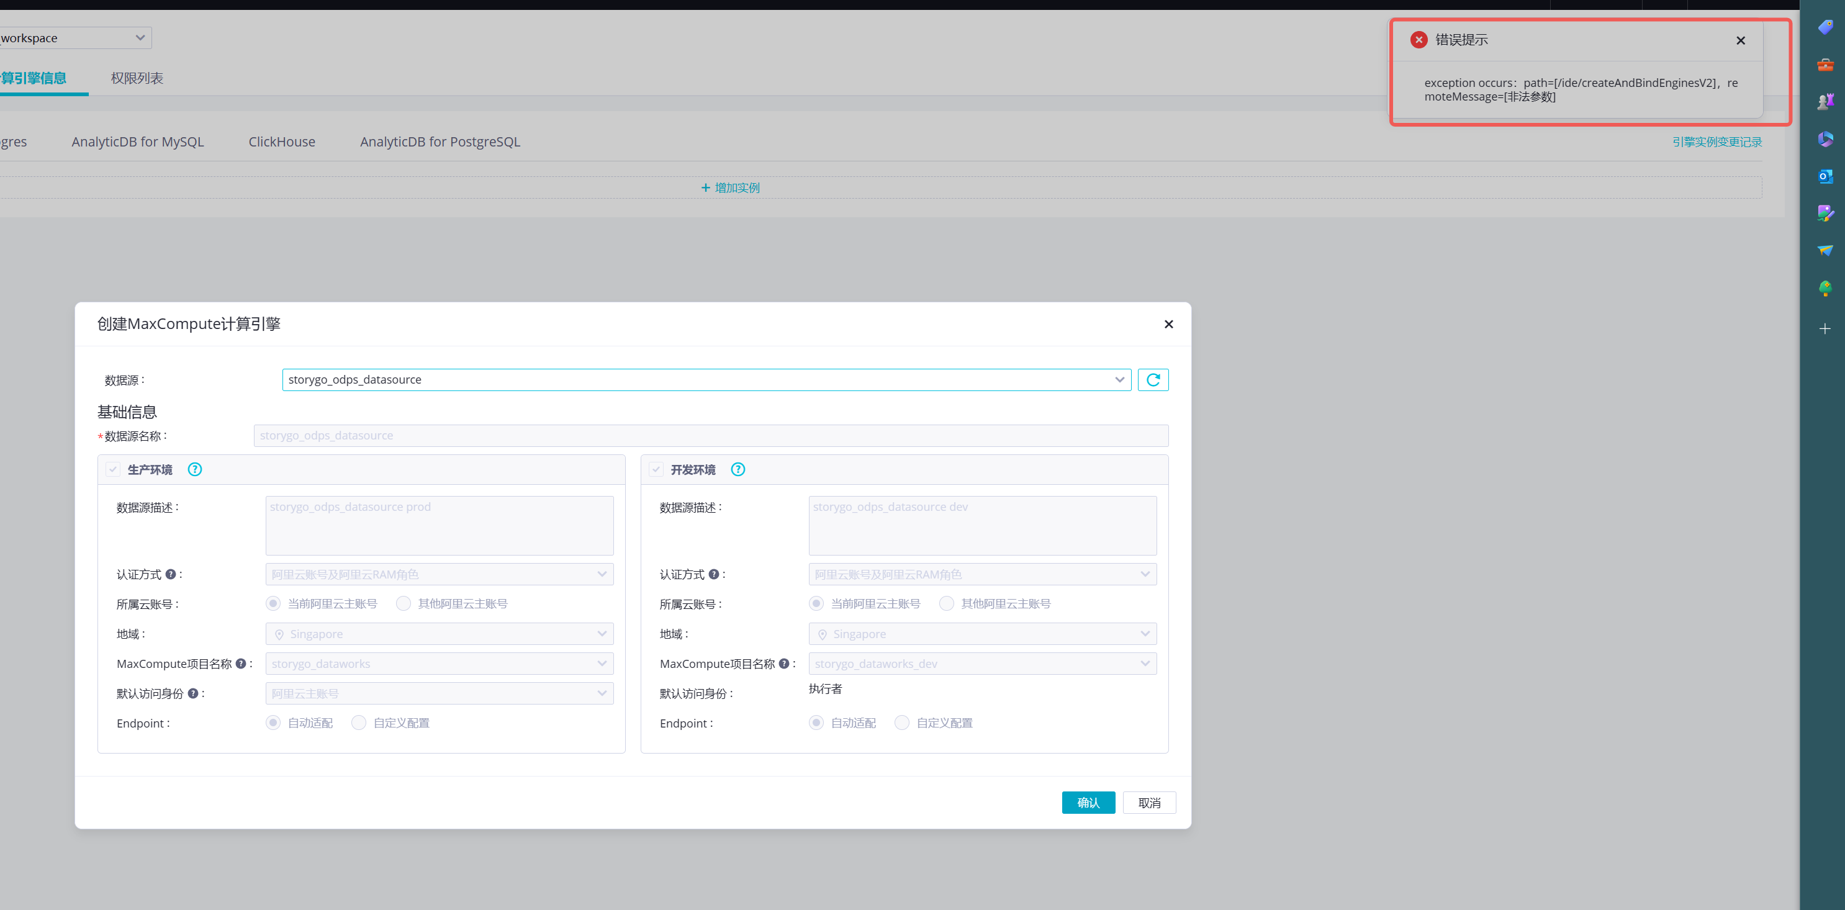Toggle the 开发环境 checkbox
1845x910 pixels.
656,470
